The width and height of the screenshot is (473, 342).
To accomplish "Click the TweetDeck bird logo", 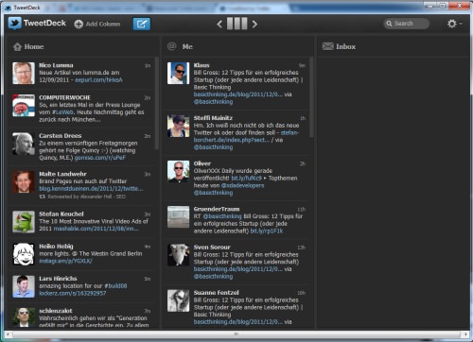I will (15, 24).
